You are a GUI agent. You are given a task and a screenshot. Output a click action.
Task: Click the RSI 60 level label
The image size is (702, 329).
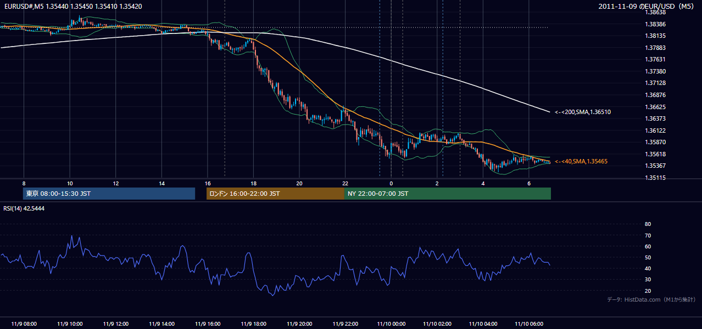tap(648, 246)
